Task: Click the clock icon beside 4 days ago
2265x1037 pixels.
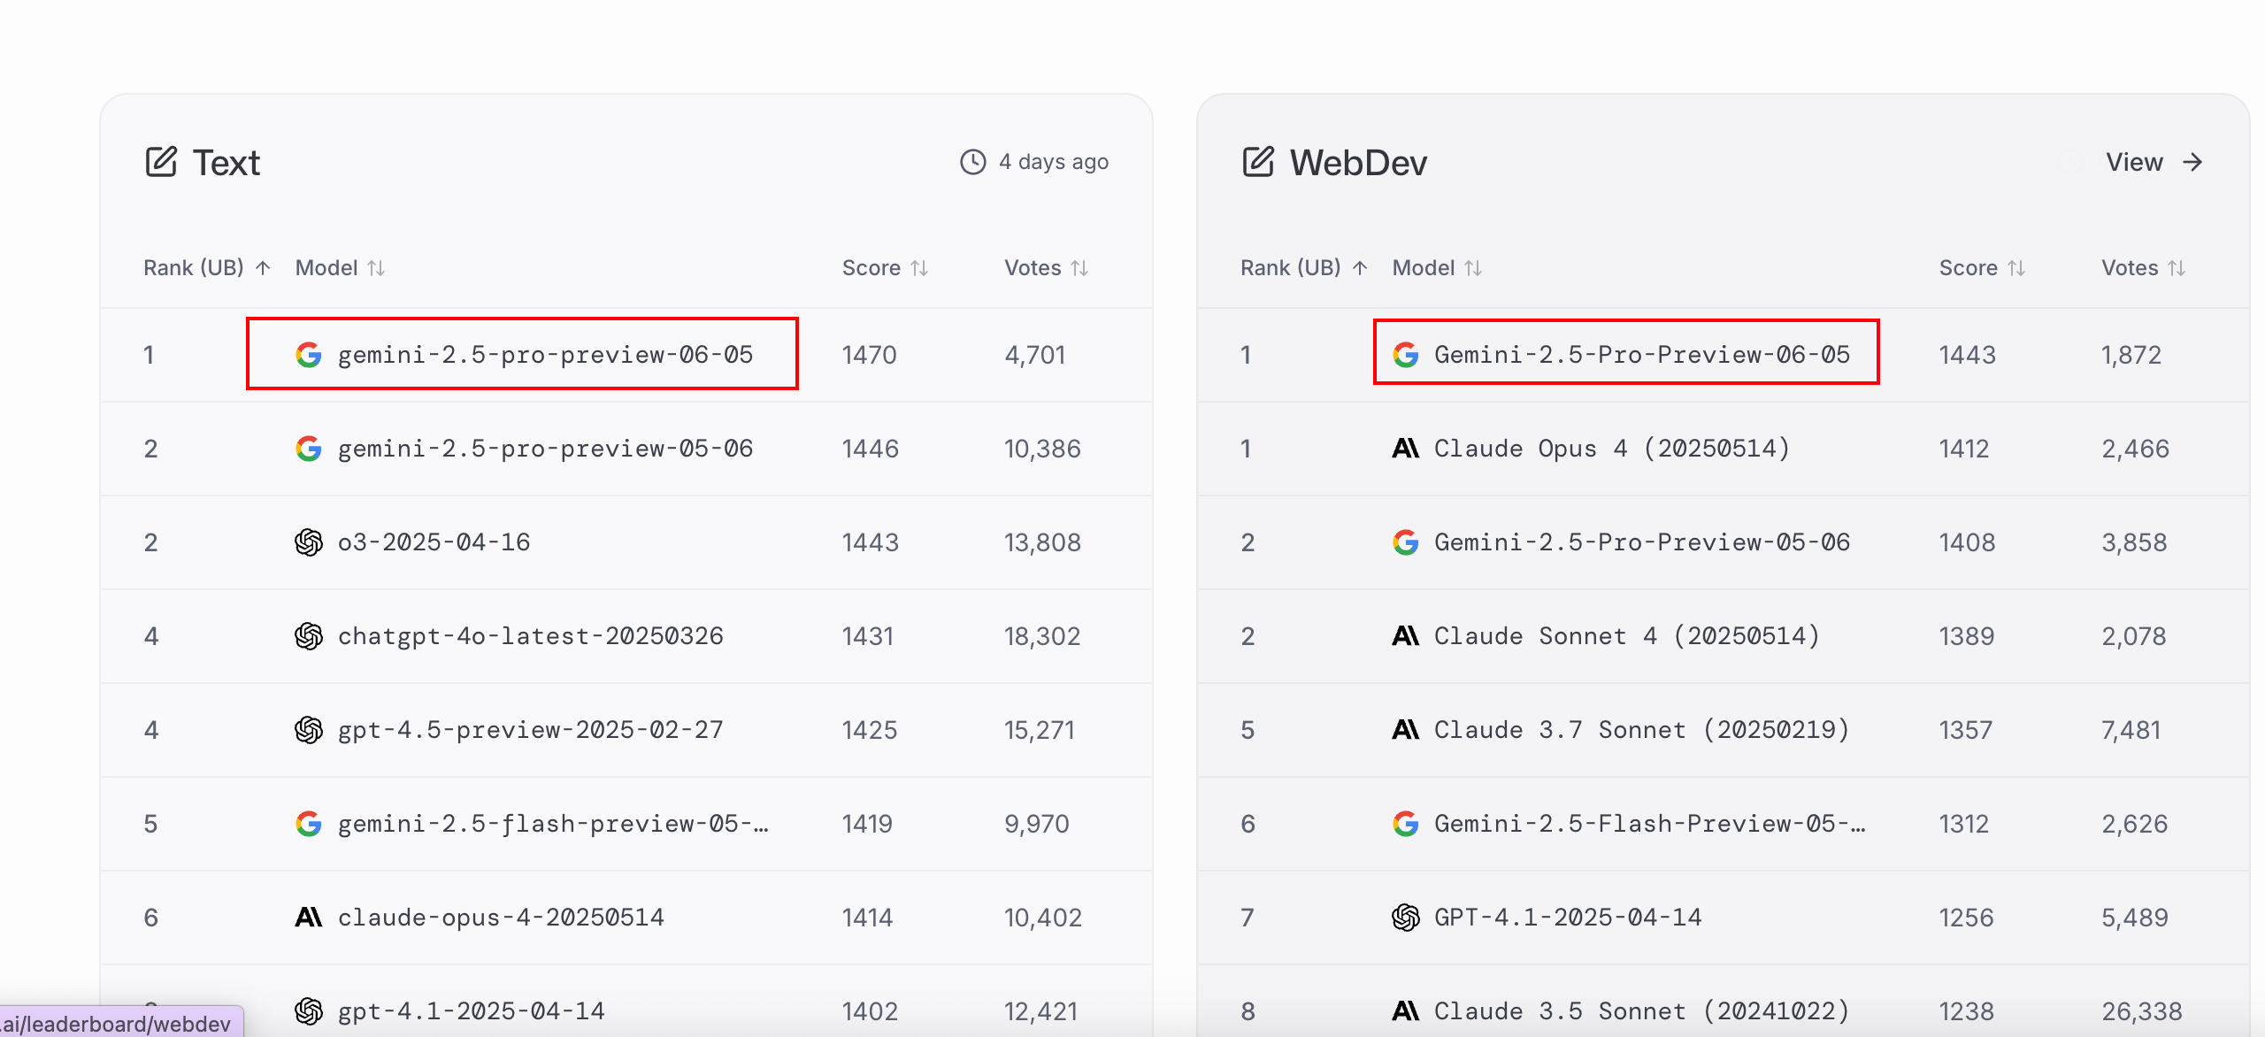Action: 972,162
